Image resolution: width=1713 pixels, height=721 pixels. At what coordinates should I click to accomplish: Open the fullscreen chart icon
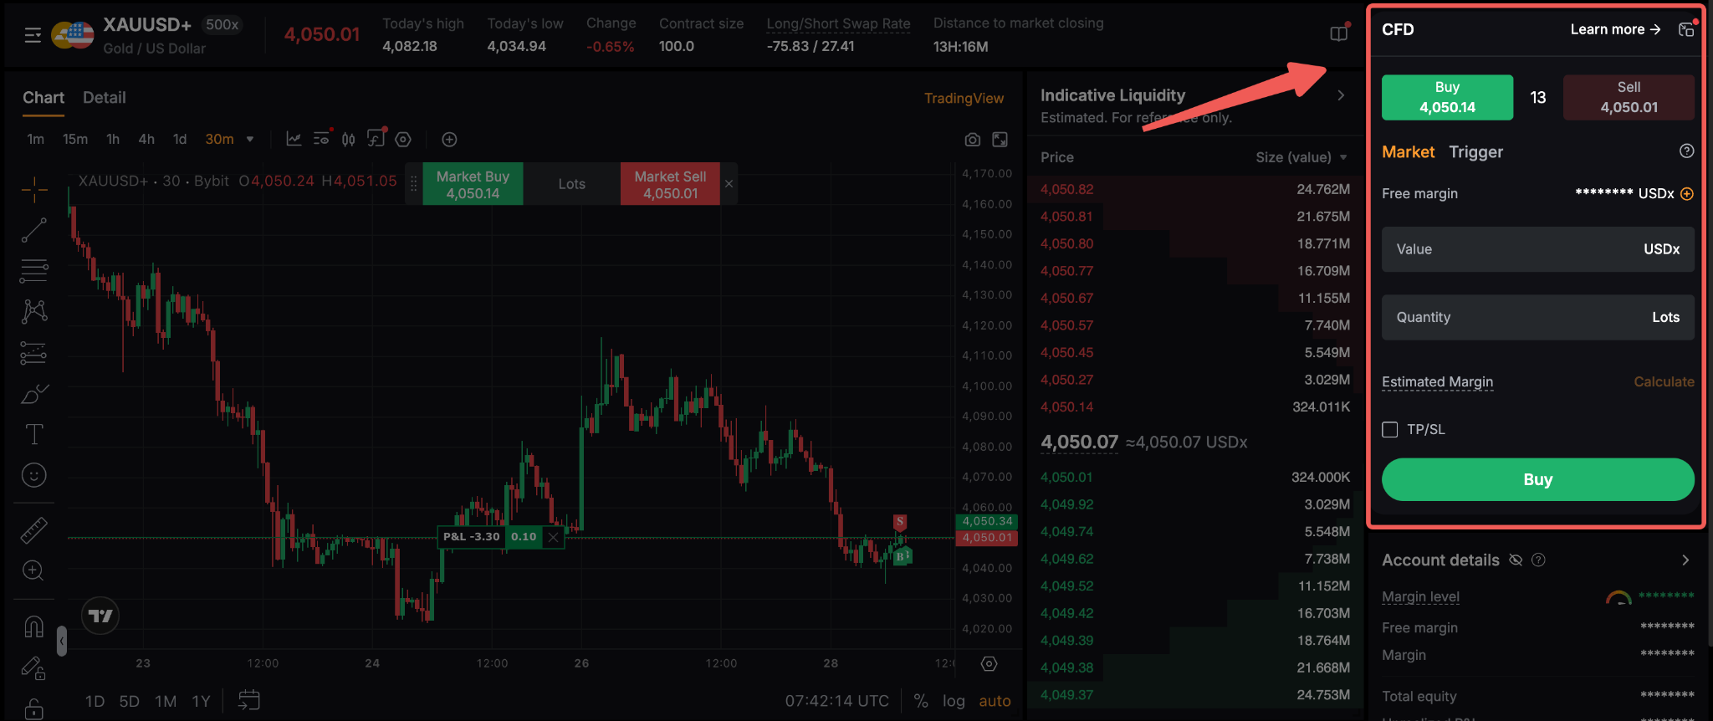1000,140
